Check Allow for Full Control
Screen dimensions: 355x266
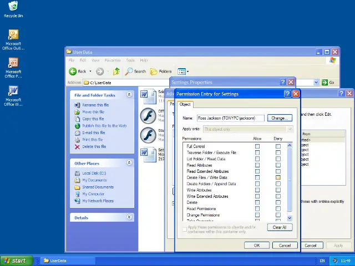tap(257, 147)
